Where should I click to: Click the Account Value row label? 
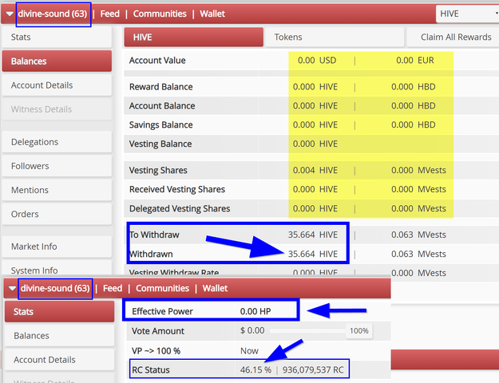(157, 61)
